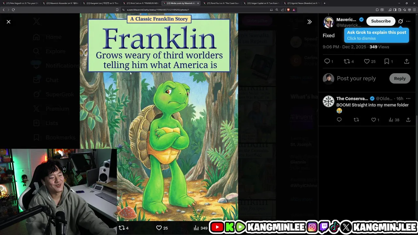Open The Conserva... commenter's profile name

click(x=352, y=99)
